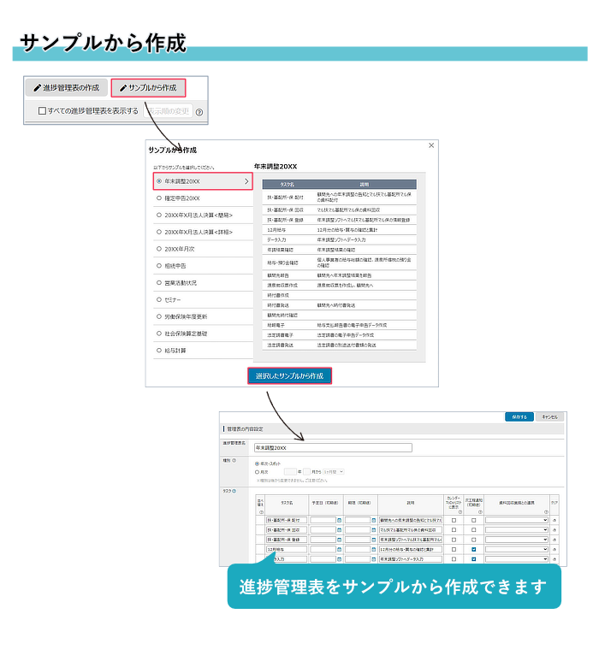Expand the 年末調整20XX chevron arrow
This screenshot has height=667, width=599.
tap(246, 181)
